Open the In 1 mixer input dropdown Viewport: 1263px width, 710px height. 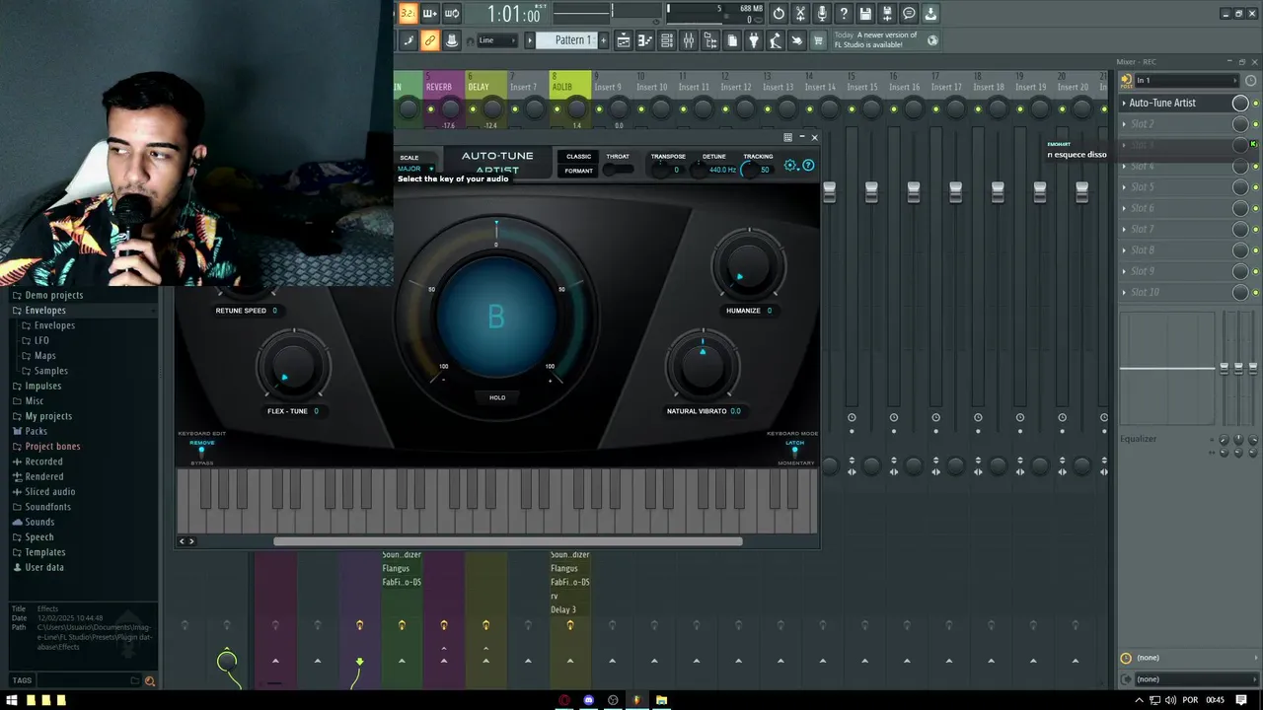(x=1186, y=80)
